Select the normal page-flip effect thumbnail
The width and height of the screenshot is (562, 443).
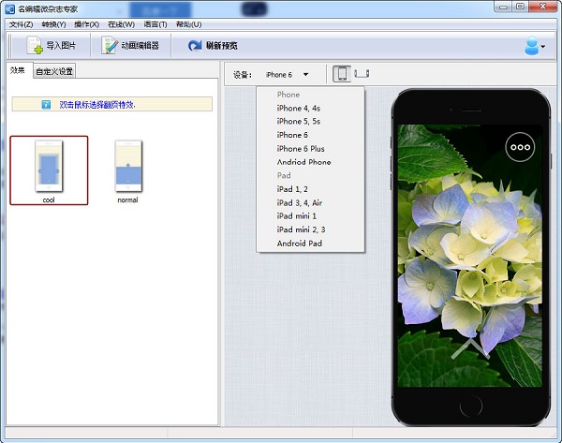[x=128, y=170]
